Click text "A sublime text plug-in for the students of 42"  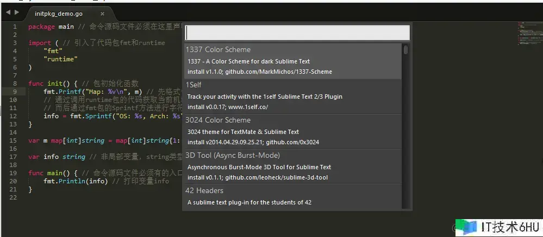(x=249, y=202)
